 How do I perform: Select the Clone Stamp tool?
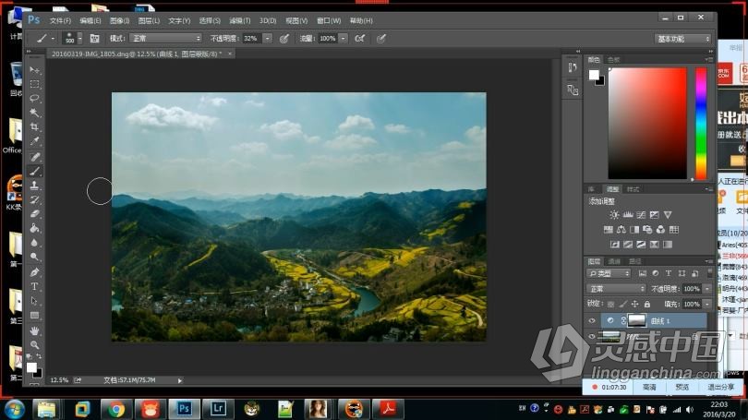tap(35, 186)
